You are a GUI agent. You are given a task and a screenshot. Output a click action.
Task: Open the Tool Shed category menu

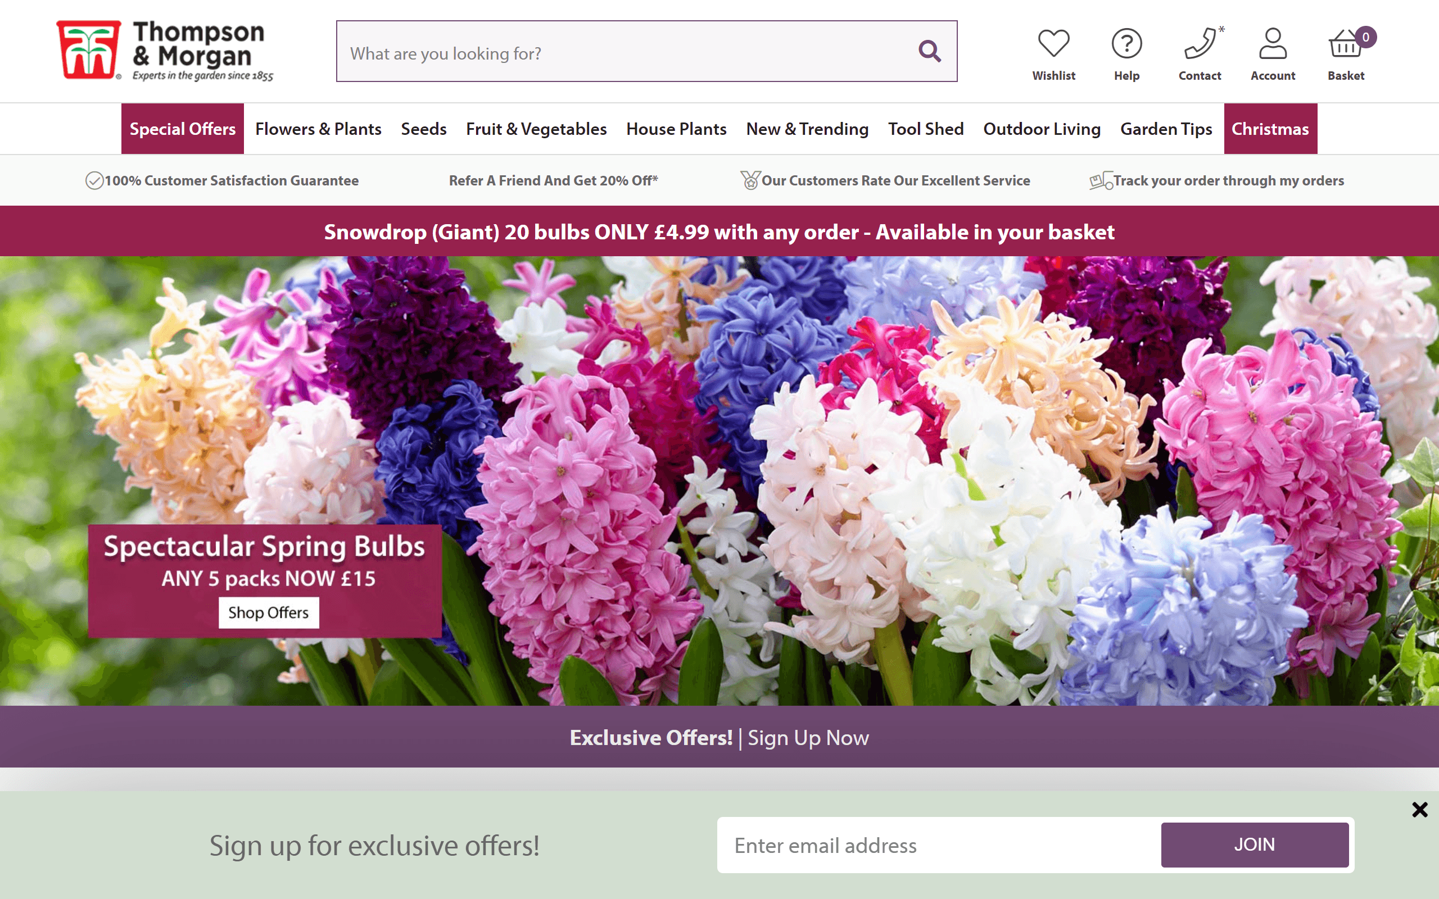(x=925, y=129)
